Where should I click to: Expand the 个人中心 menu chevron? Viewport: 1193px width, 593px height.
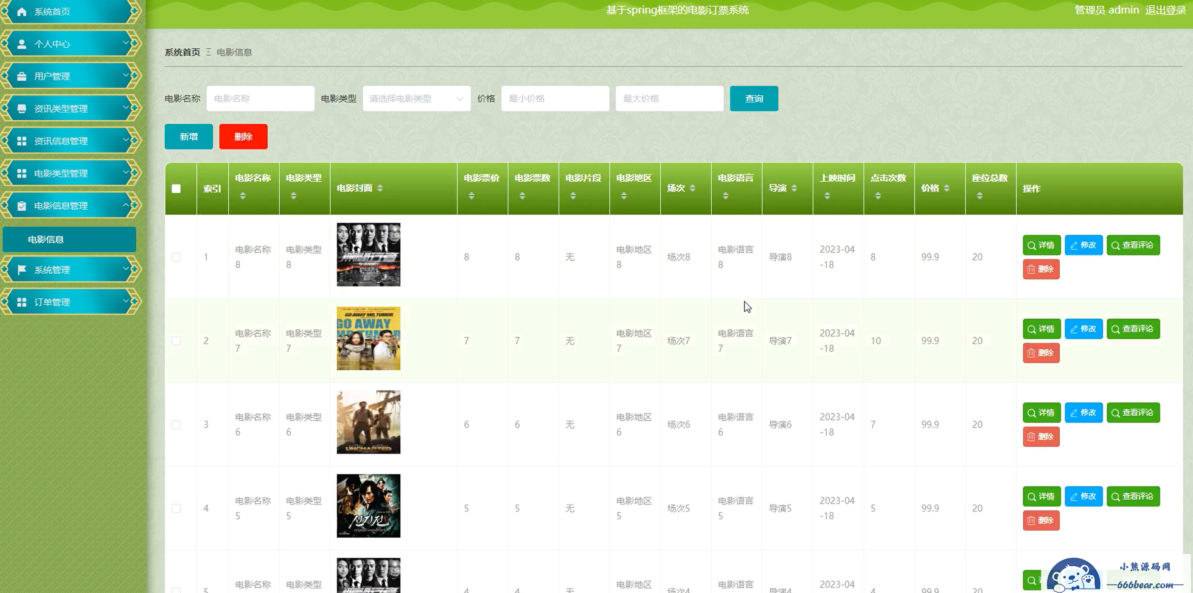click(126, 42)
